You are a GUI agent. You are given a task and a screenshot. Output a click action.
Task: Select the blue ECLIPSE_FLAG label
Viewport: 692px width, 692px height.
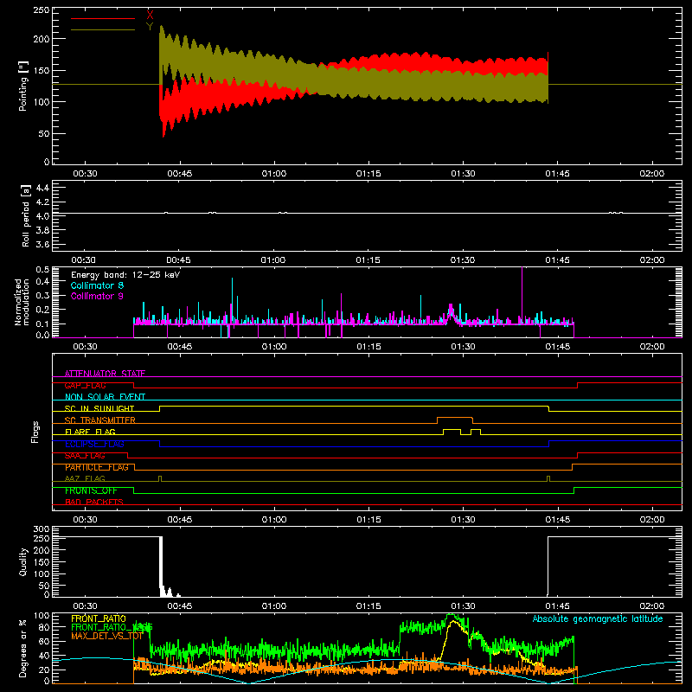[94, 444]
